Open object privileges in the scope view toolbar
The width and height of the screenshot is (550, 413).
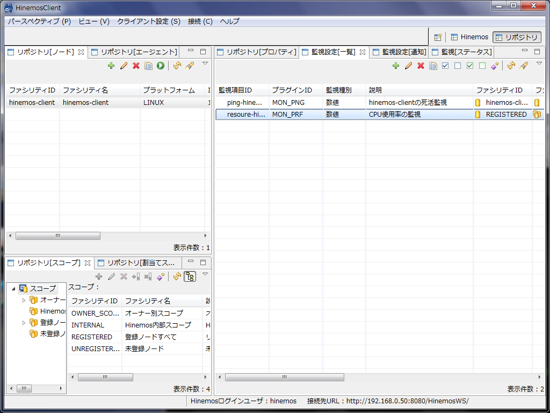point(161,277)
